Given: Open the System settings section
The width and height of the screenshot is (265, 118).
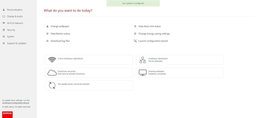Looking at the screenshot, I should click(11, 37).
